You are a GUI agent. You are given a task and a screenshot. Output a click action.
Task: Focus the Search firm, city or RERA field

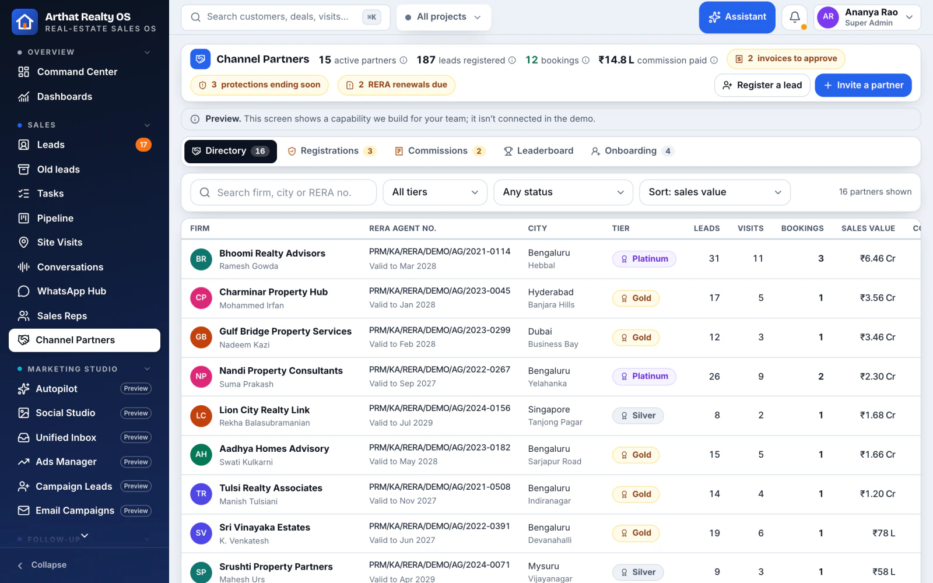click(x=283, y=192)
